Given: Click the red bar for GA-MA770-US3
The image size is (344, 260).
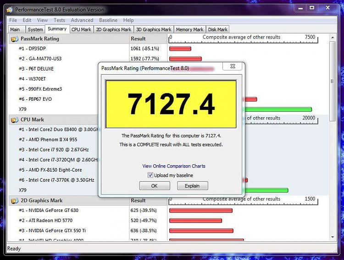Looking at the screenshot, I should coord(185,59).
